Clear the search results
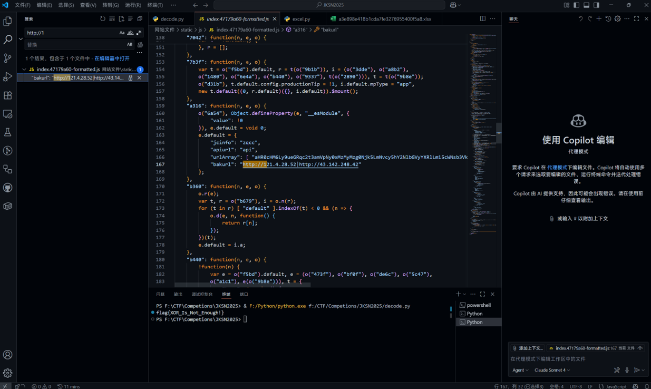Image resolution: width=651 pixels, height=389 pixels. point(112,19)
